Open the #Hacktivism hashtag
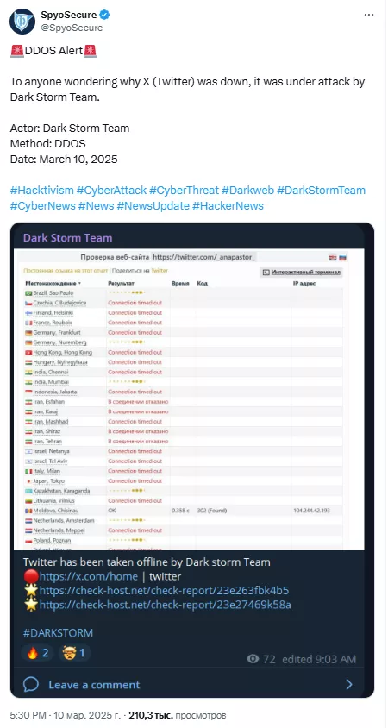Viewport: 388px width, 728px height. click(x=41, y=191)
